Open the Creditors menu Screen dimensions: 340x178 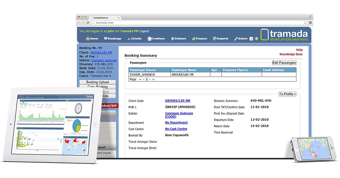tap(156, 39)
